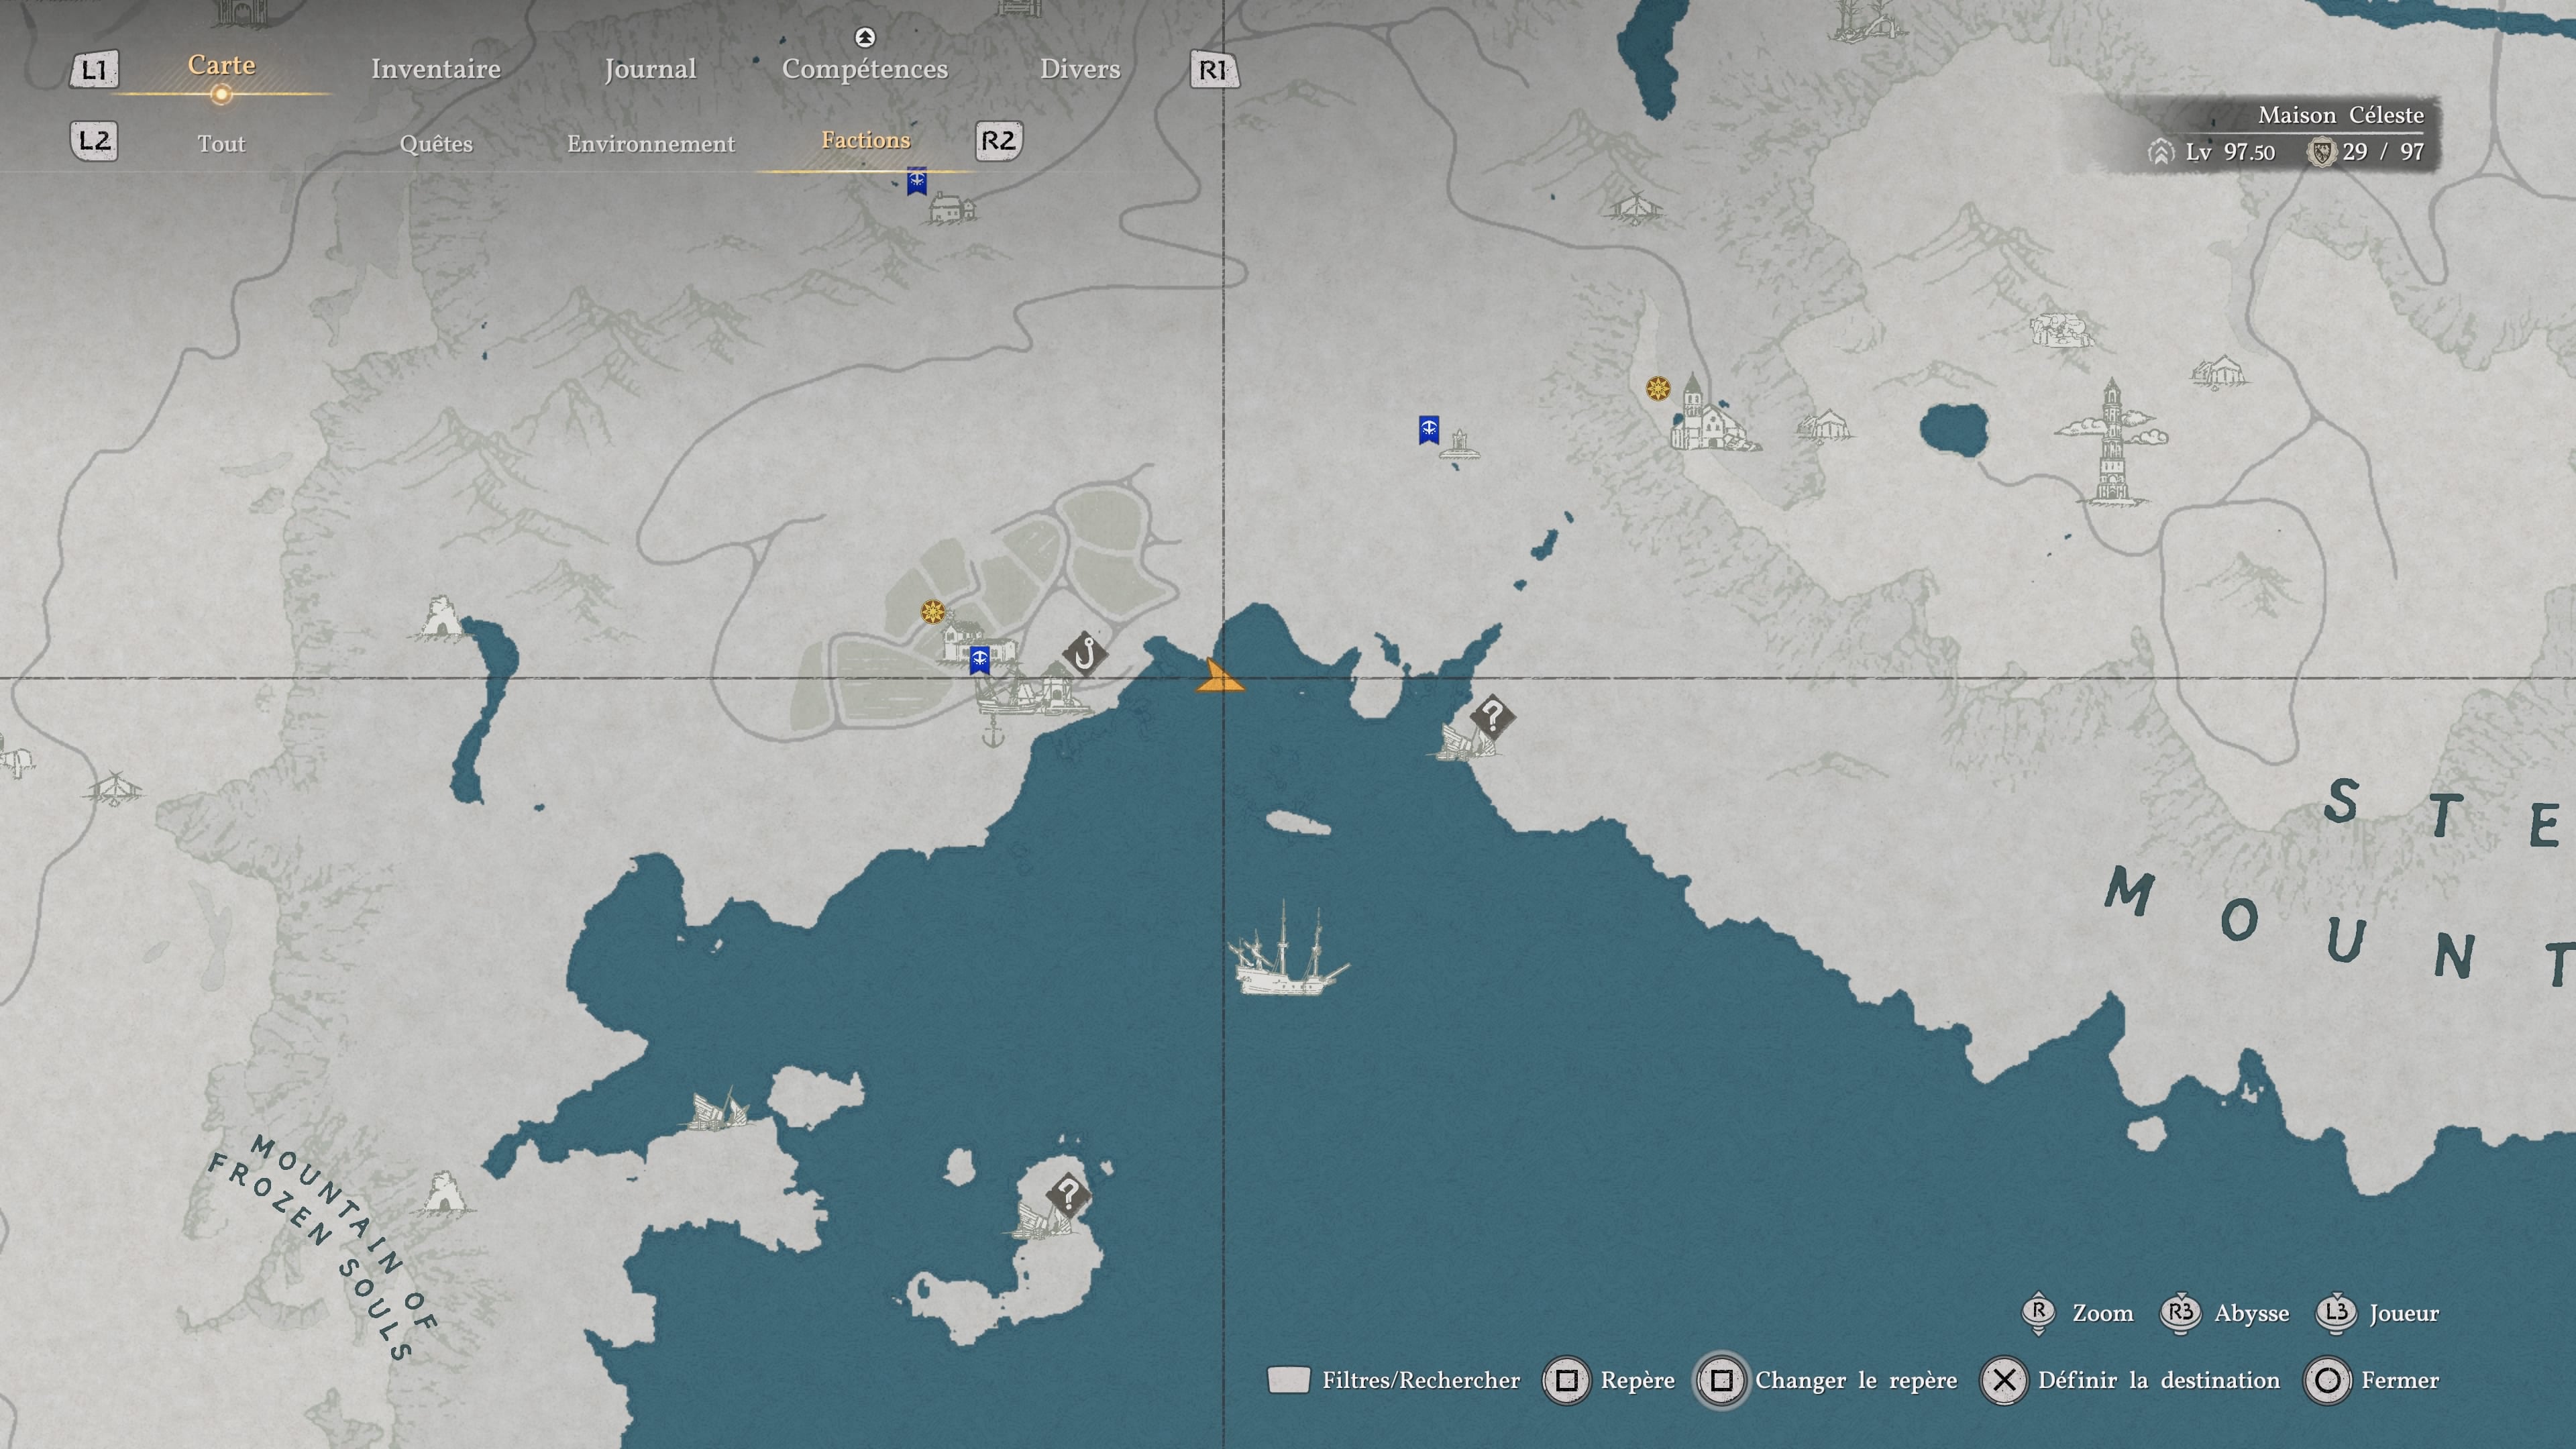The image size is (2576, 1449).
Task: Select the gold sun emblem beside the church
Action: (1658, 388)
